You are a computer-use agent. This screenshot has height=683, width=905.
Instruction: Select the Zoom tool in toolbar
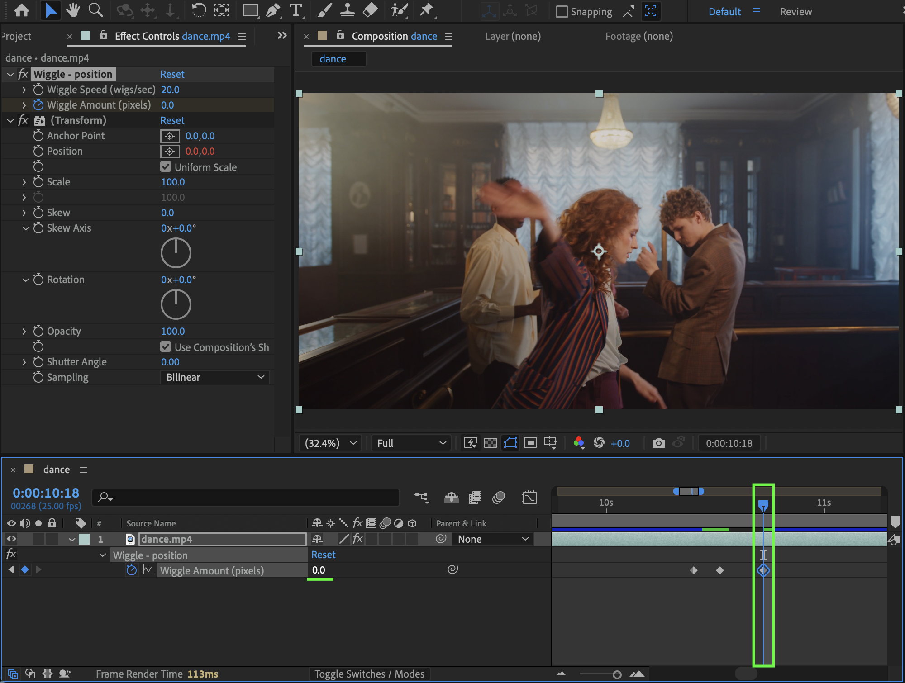(x=95, y=10)
